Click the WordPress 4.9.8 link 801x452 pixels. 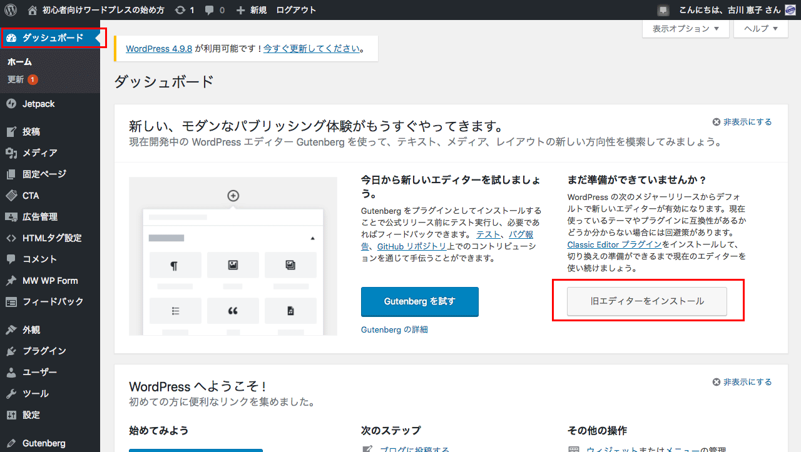pos(159,48)
